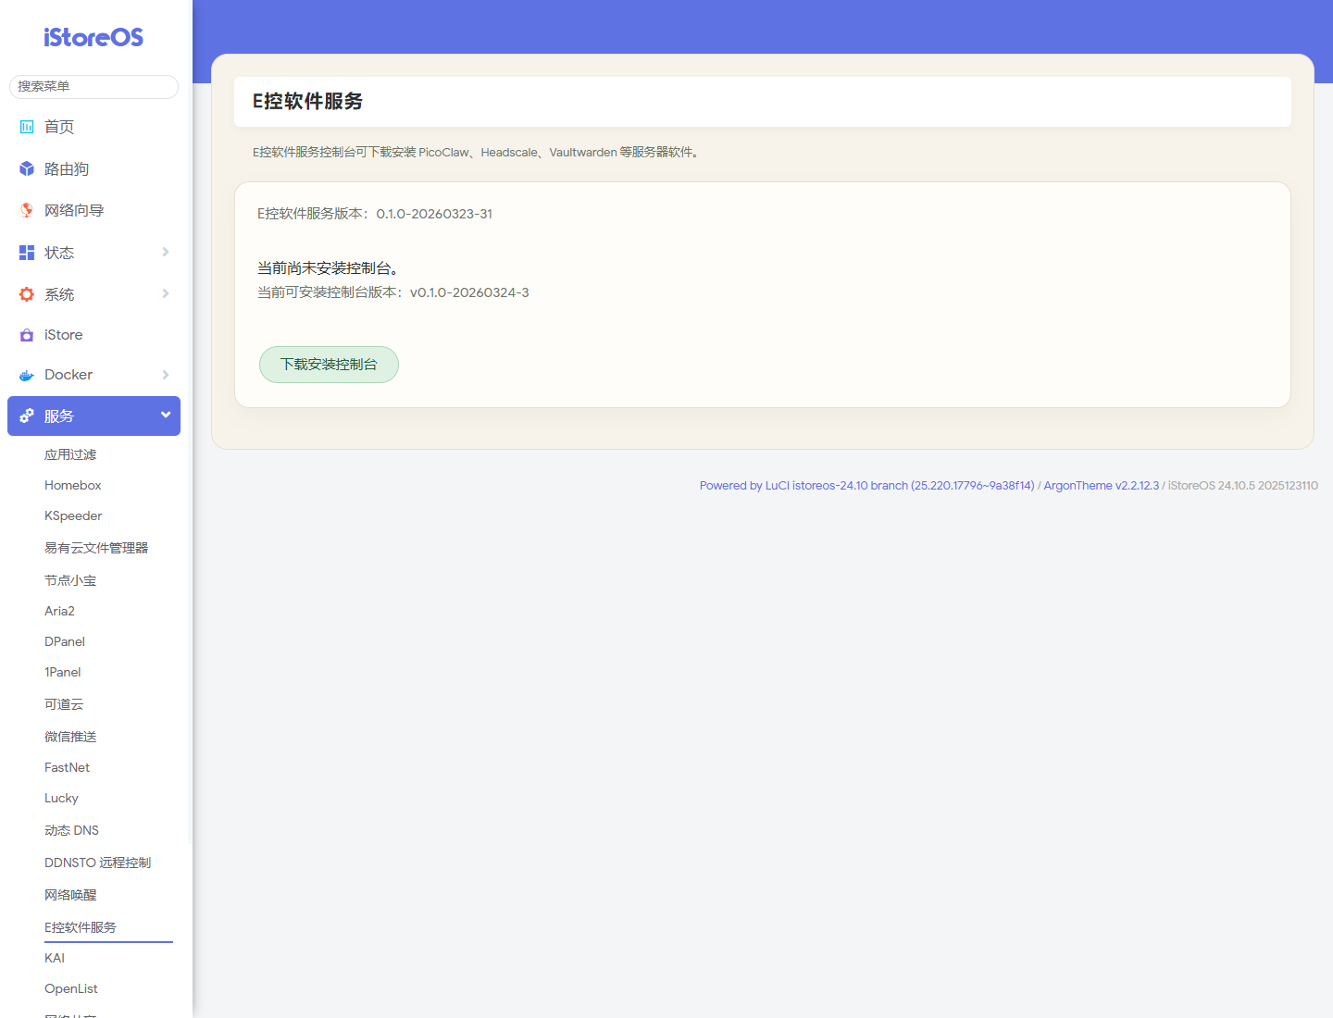Click the home dashboard icon in sidebar

point(27,127)
